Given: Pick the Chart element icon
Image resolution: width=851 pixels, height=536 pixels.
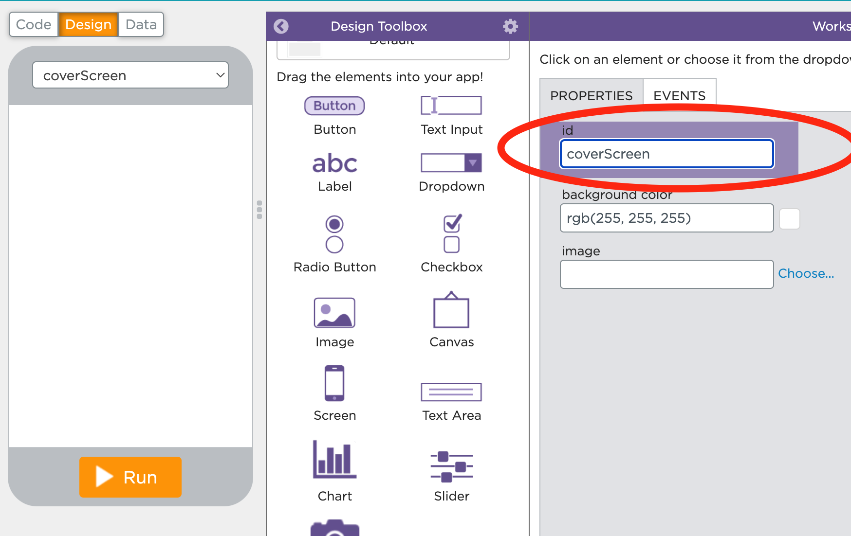Looking at the screenshot, I should 334,459.
